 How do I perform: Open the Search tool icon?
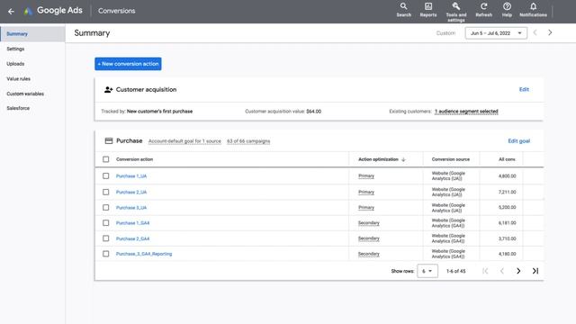coord(404,6)
